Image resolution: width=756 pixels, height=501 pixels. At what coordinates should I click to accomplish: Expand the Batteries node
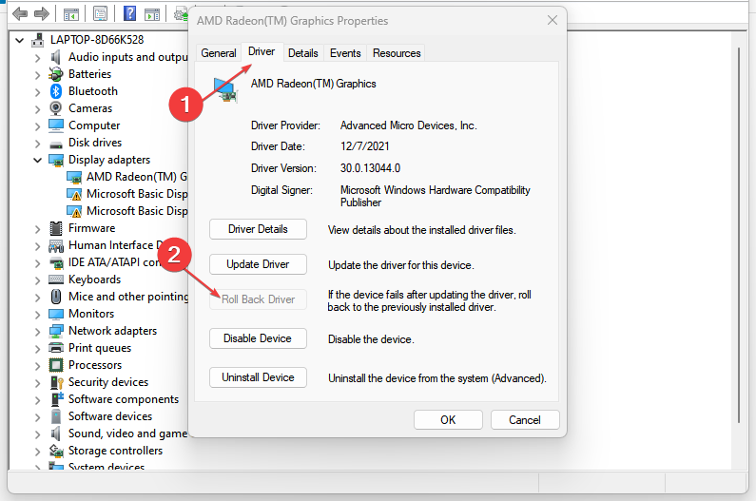pyautogui.click(x=38, y=75)
